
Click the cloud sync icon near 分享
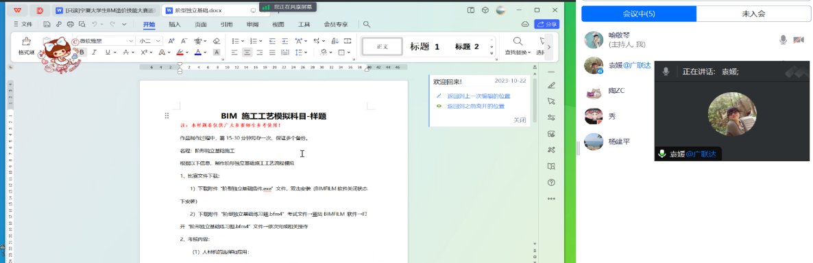point(524,25)
